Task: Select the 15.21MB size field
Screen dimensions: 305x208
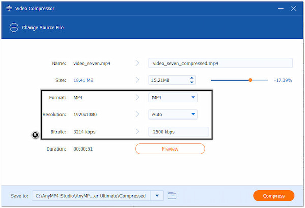Action: point(168,80)
